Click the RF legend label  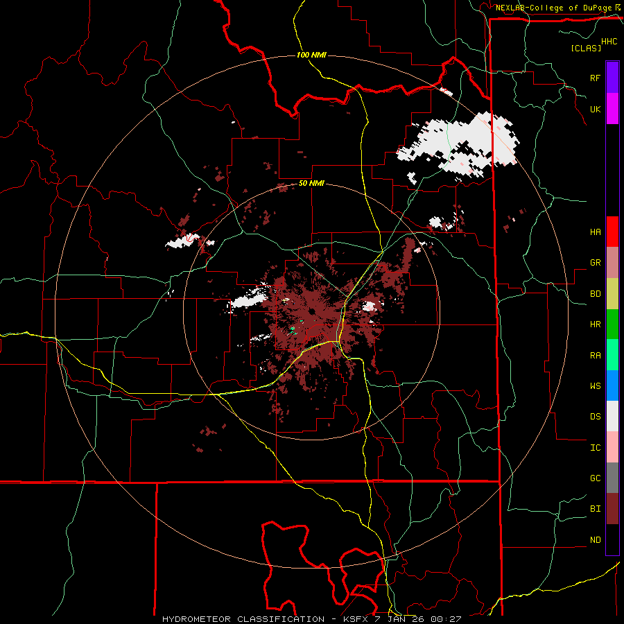coord(595,78)
